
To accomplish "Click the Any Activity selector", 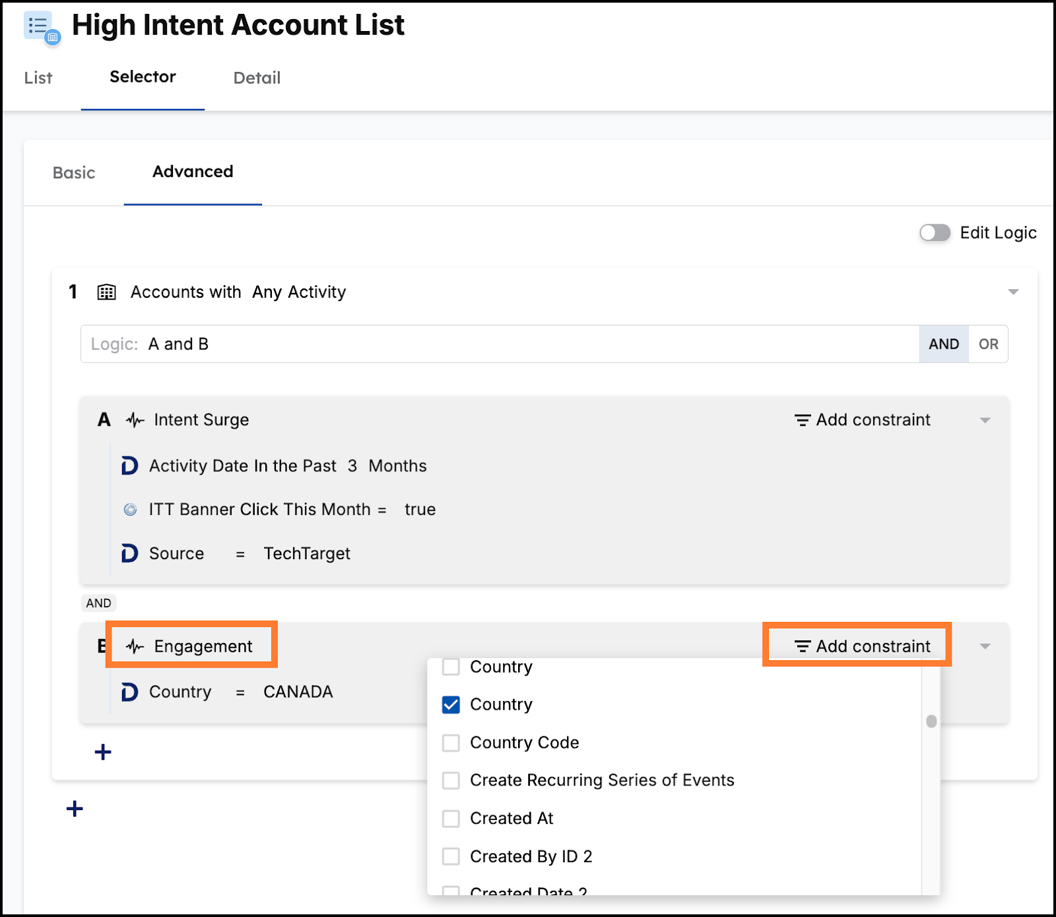I will click(299, 292).
